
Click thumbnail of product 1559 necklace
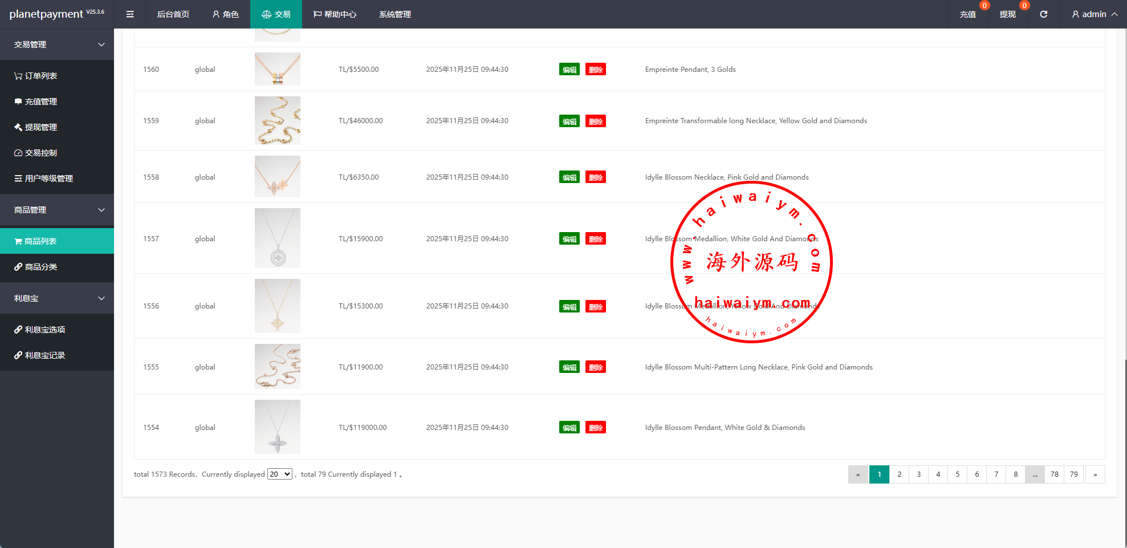coord(277,120)
